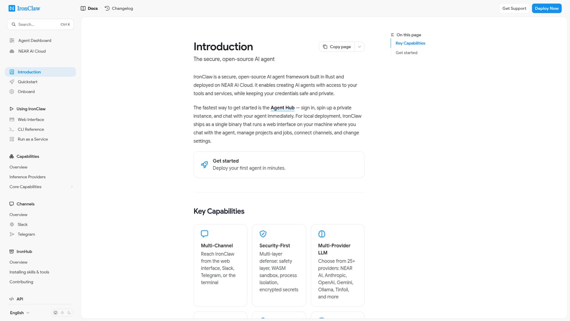
Task: Click the Changelog history icon
Action: 107,8
